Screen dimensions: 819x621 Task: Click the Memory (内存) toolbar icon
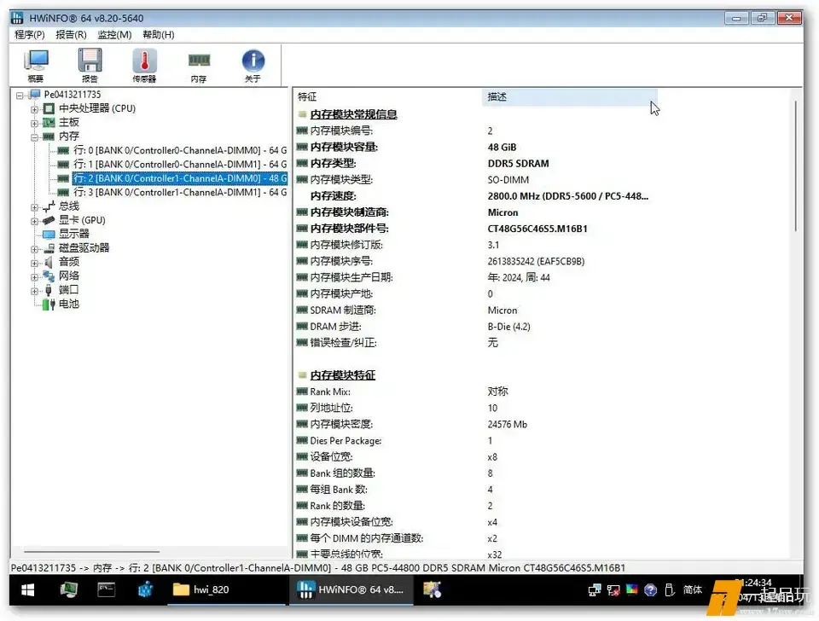[199, 65]
